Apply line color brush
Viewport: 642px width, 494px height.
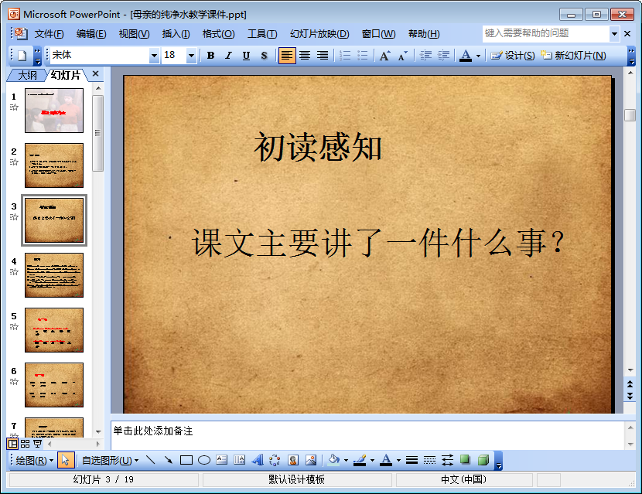[360, 461]
